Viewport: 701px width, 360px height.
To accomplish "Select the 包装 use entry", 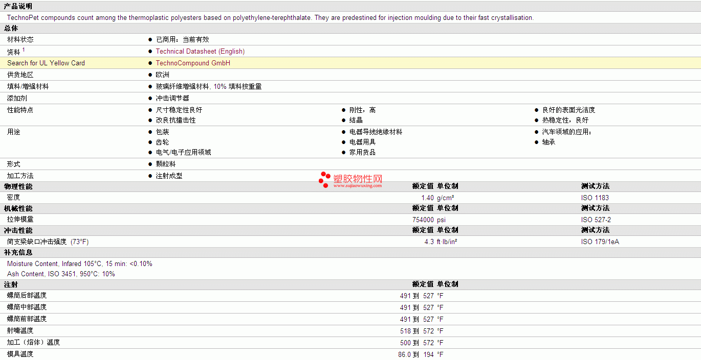I will [x=163, y=132].
